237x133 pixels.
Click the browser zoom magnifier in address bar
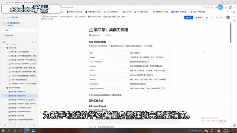pos(205,7)
